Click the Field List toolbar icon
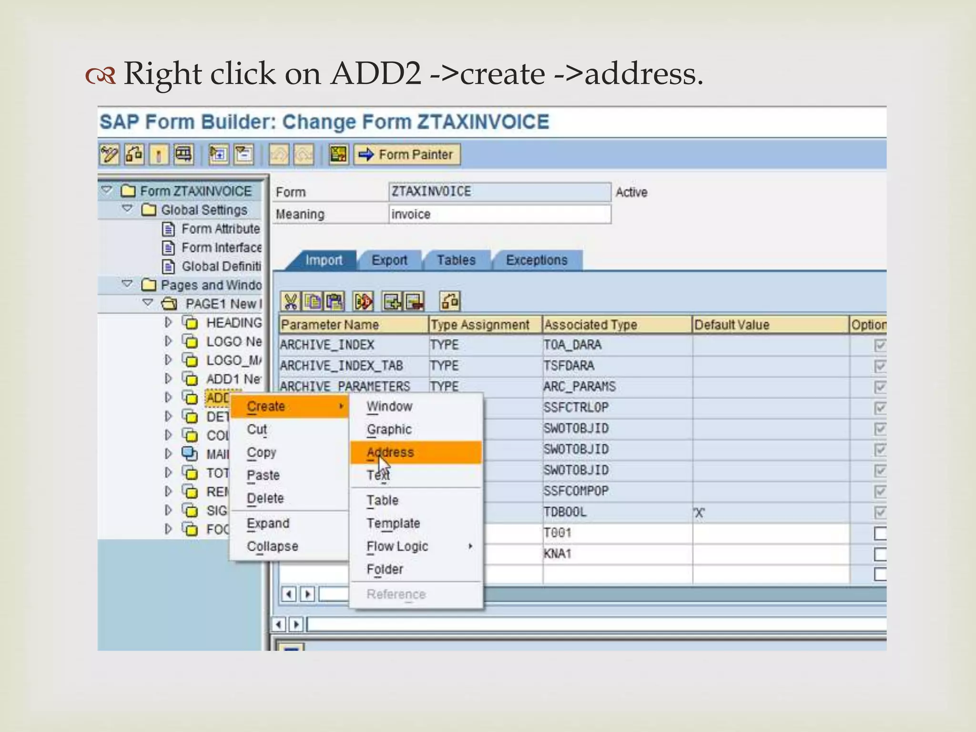976x732 pixels. point(338,154)
